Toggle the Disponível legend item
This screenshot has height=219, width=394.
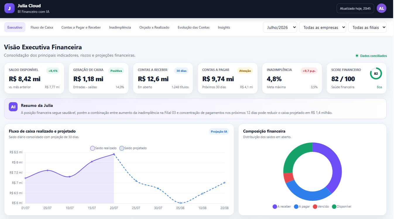tap(342, 206)
